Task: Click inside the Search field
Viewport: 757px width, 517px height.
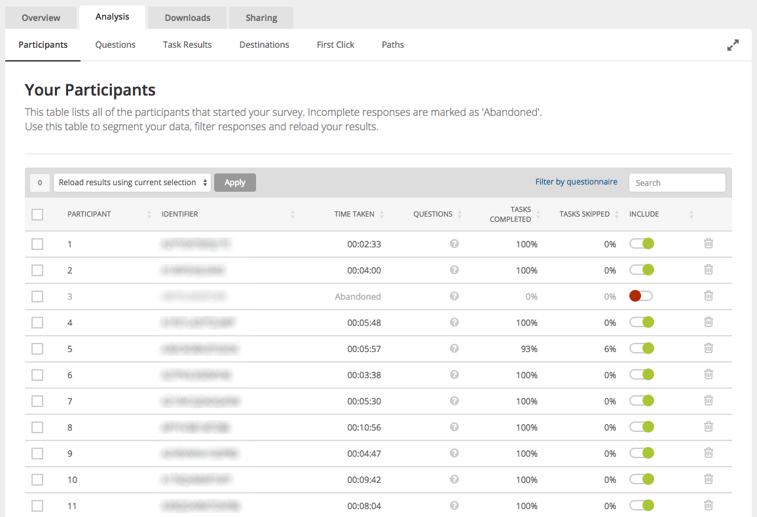Action: (x=677, y=183)
